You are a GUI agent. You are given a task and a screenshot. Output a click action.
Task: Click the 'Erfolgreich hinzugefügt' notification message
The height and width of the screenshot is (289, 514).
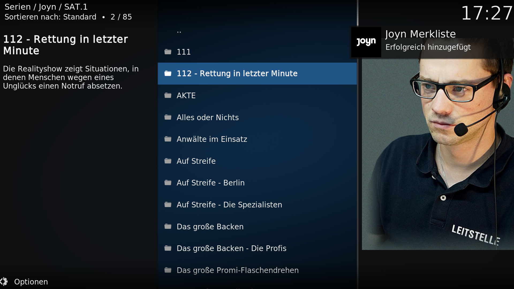coord(428,47)
